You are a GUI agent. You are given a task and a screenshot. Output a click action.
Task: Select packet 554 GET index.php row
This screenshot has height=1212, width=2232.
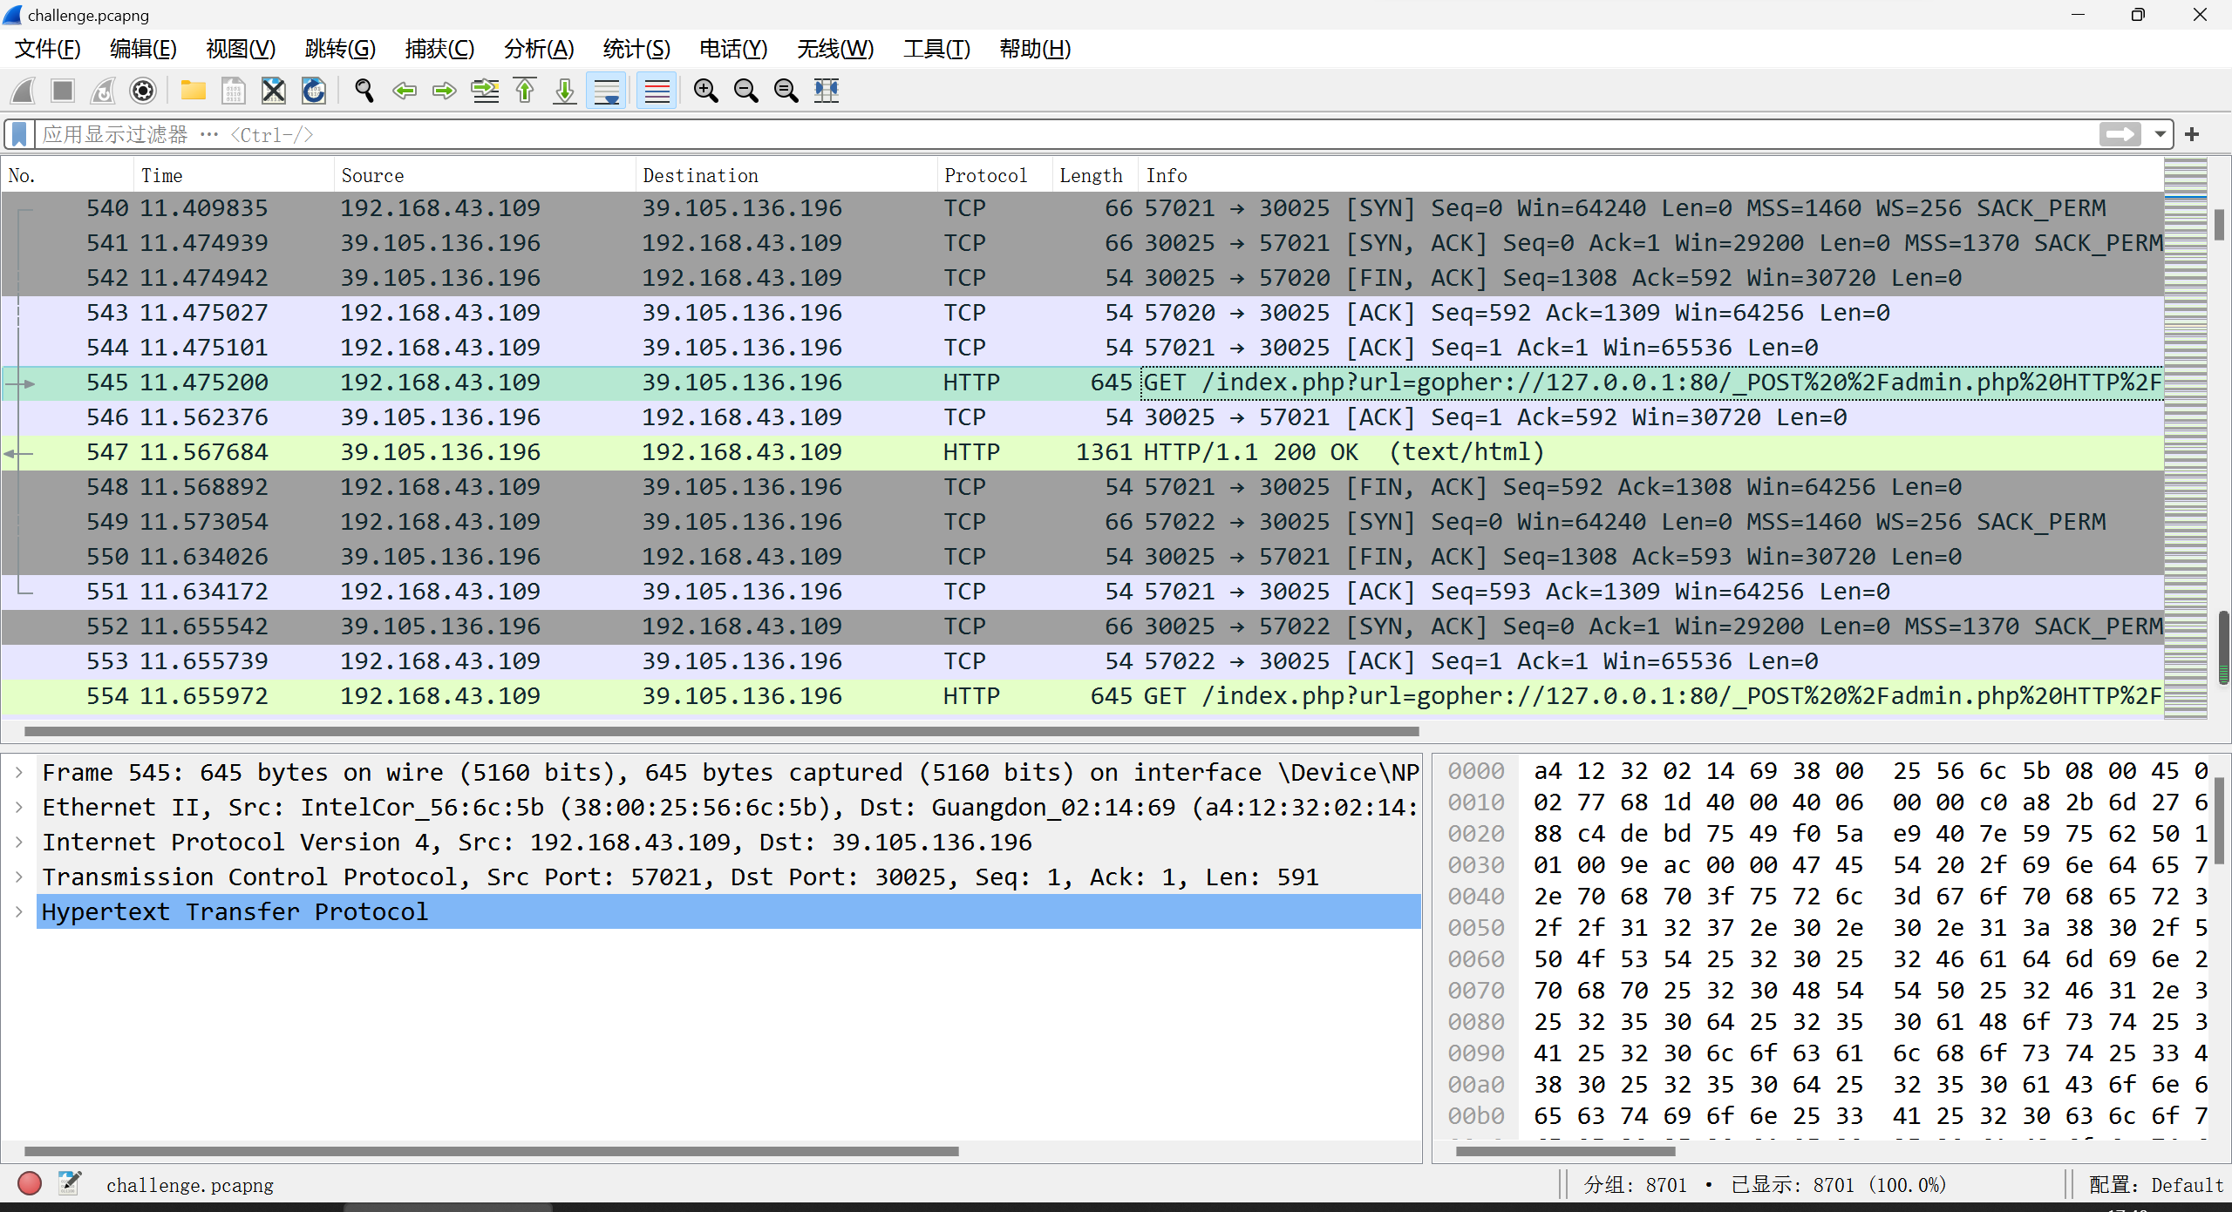[x=1082, y=696]
